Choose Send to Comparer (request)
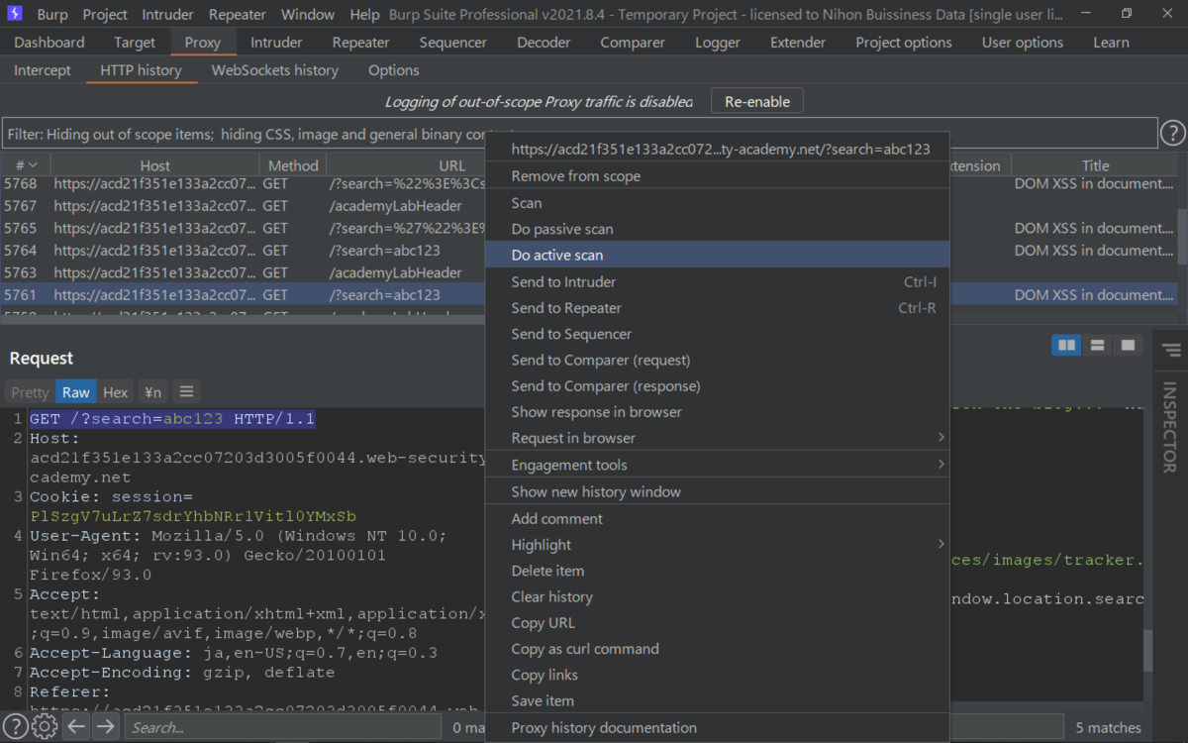This screenshot has height=743, width=1188. tap(716, 360)
